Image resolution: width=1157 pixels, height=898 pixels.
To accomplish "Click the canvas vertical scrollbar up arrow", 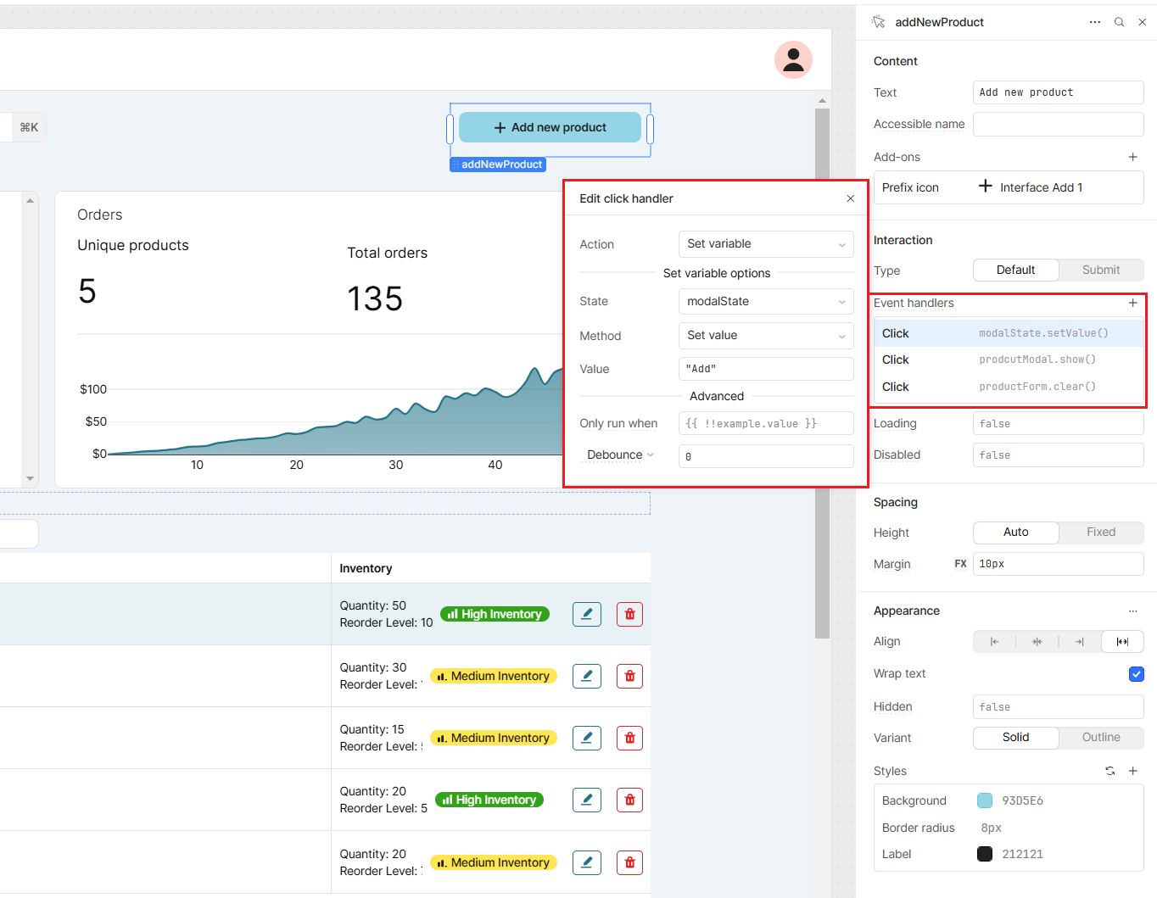I will 822,101.
